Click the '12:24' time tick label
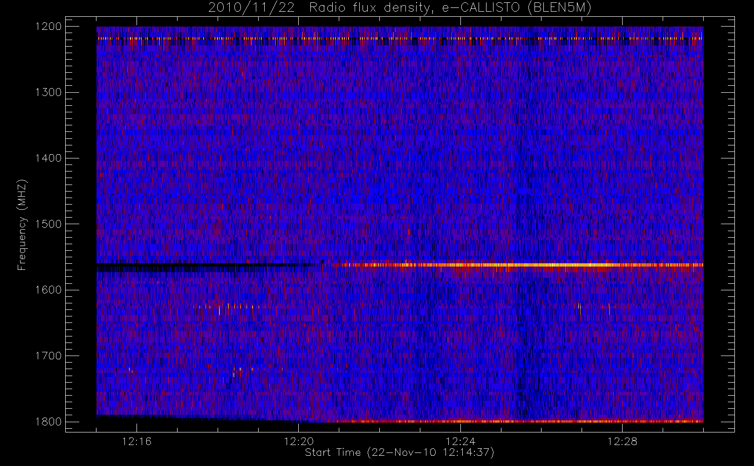Screen dimensions: 754x466 460,441
